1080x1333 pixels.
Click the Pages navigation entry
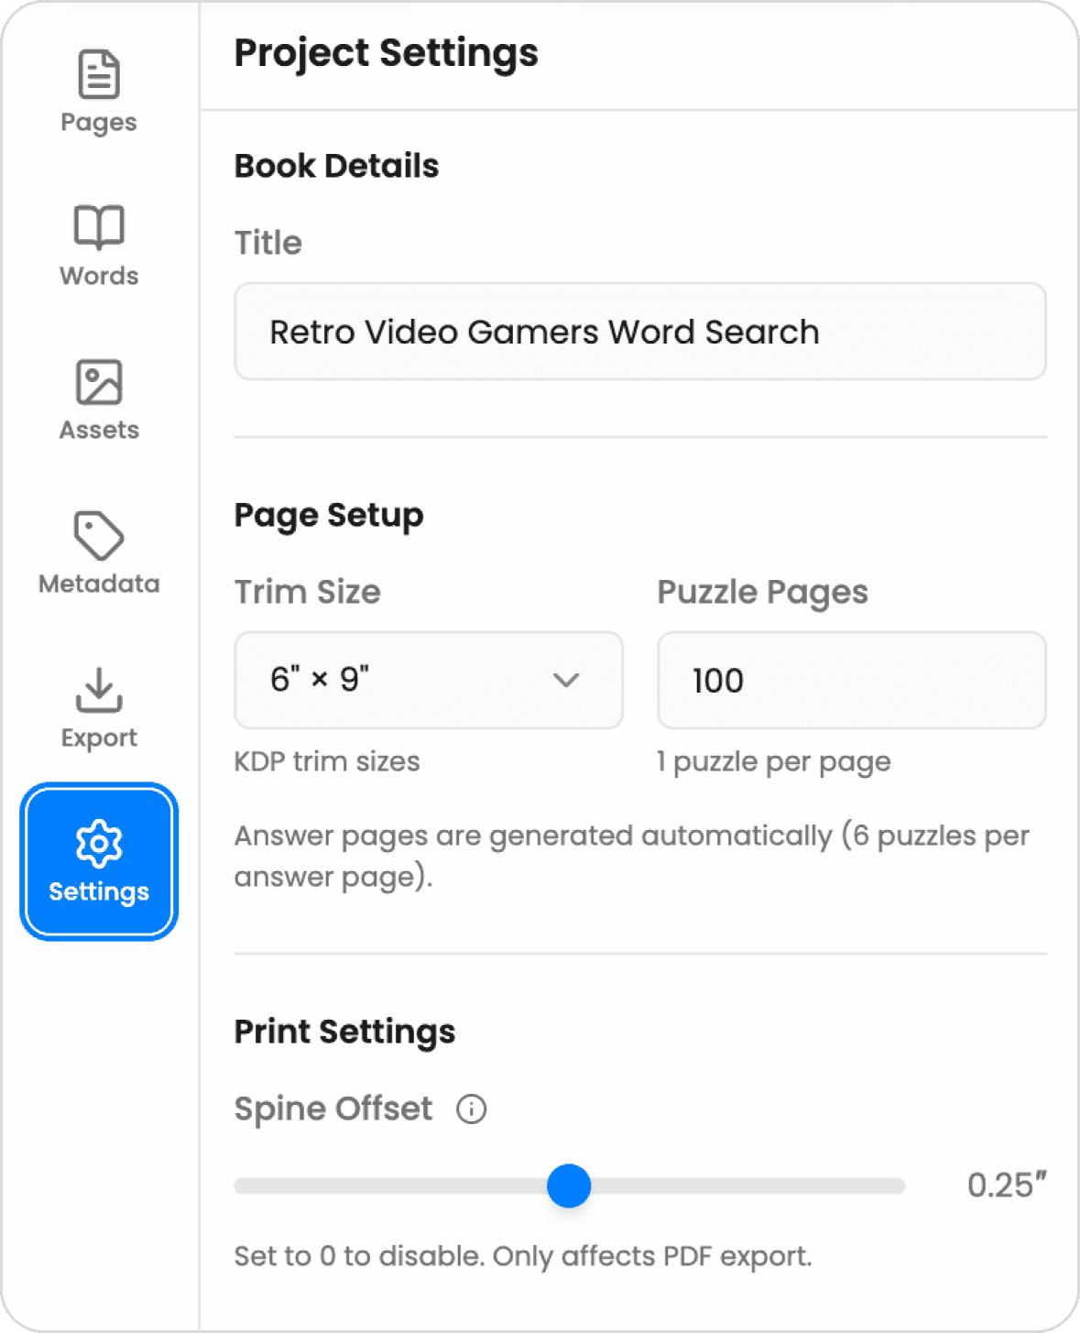click(x=98, y=92)
